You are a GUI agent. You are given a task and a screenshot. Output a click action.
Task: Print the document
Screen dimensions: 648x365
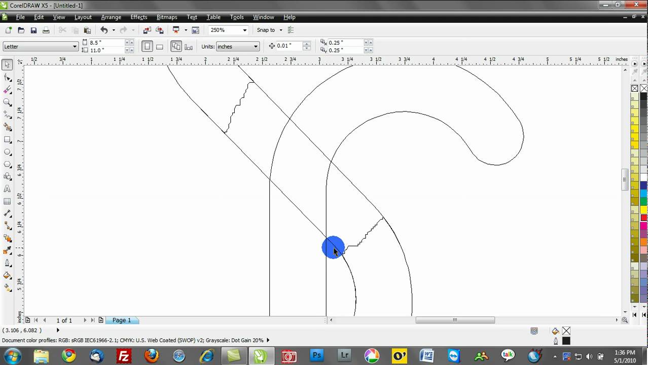[46, 30]
